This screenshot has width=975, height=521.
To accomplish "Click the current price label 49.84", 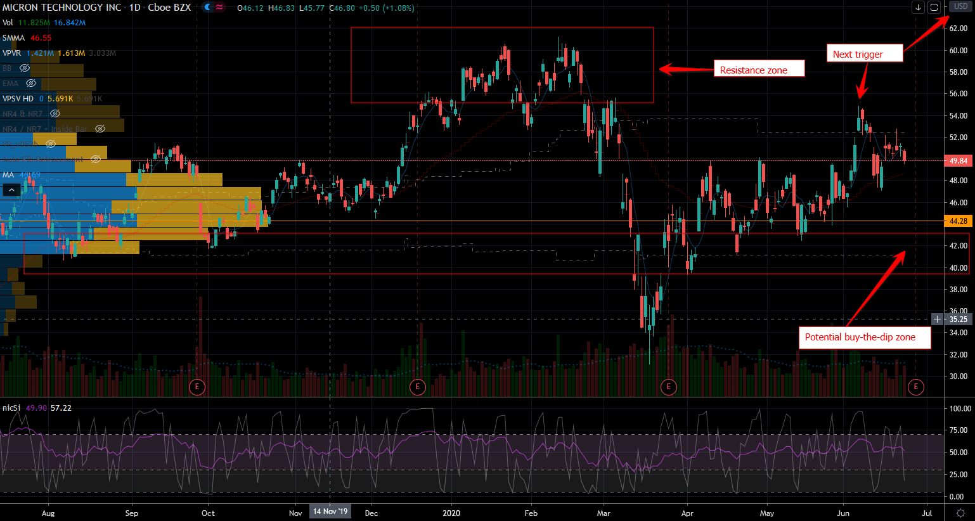I will click(959, 161).
